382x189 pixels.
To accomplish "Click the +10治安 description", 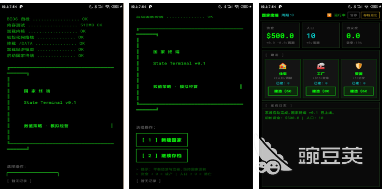I will click(359, 78).
